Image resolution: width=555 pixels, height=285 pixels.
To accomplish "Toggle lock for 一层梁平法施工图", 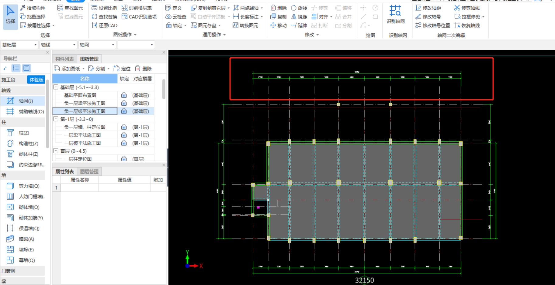I will (x=124, y=135).
